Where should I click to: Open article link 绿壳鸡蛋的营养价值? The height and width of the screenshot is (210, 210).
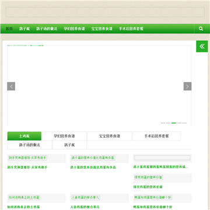tap(148, 187)
